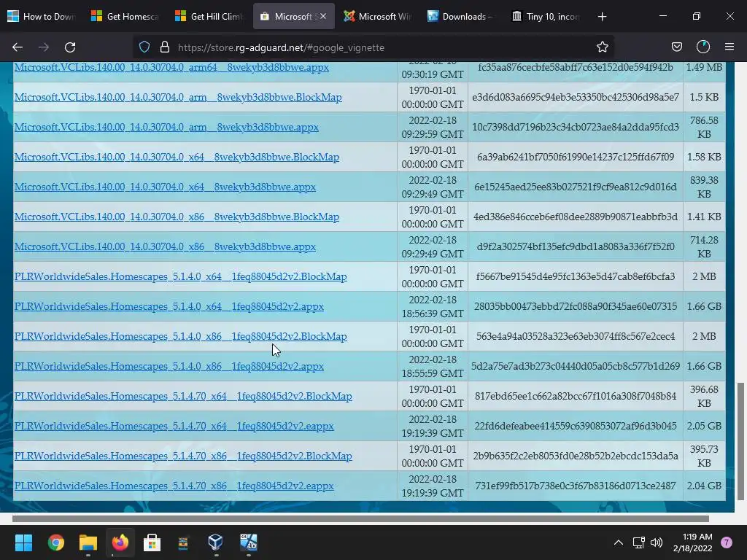Open File Explorer from the taskbar
Viewport: 747px width, 560px height.
click(88, 542)
